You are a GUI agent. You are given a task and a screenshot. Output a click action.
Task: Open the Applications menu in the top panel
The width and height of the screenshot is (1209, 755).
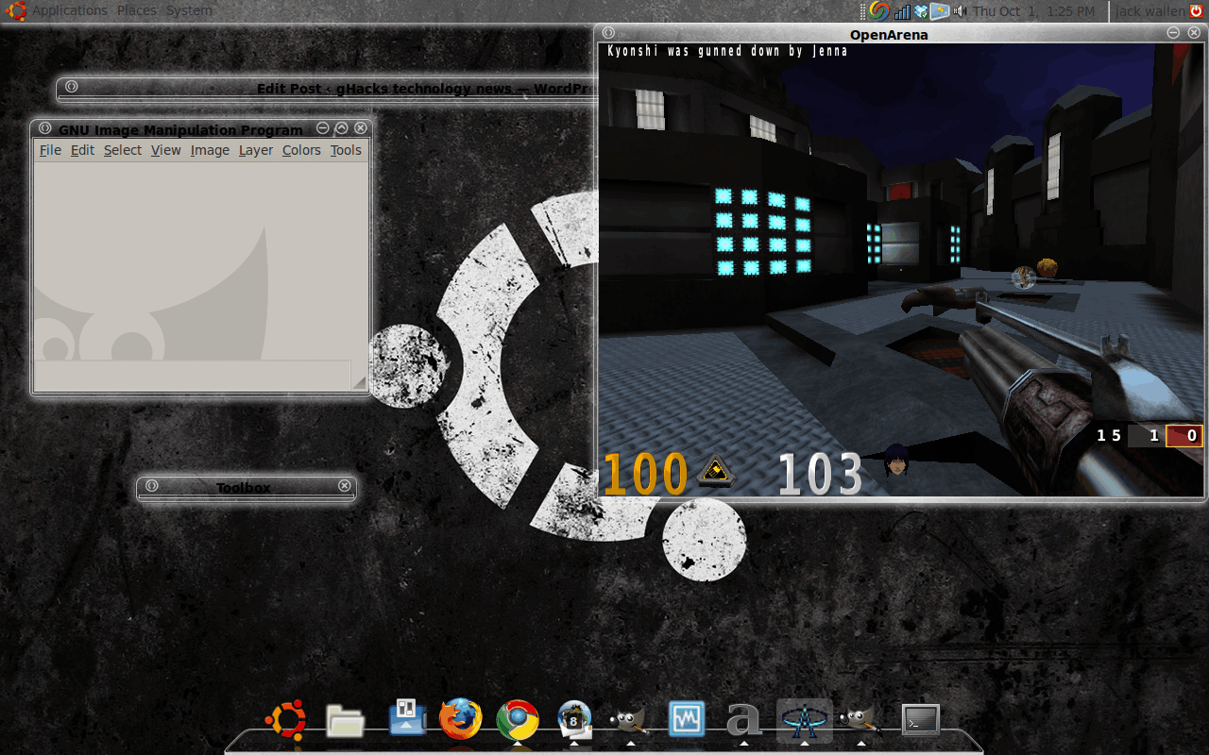tap(70, 11)
